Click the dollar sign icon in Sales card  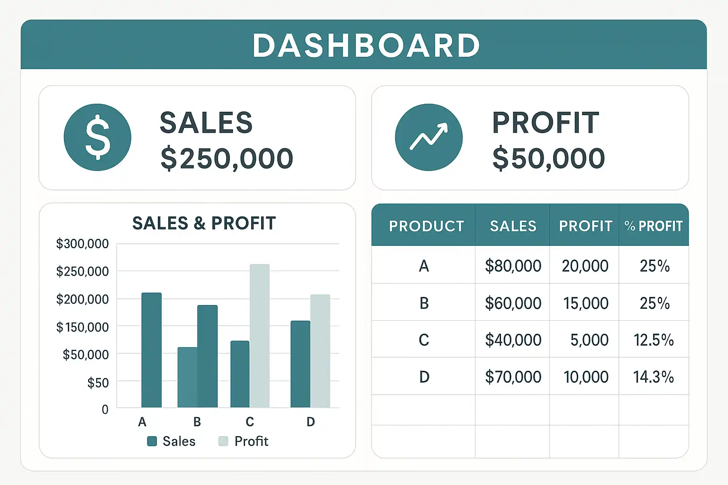click(x=98, y=137)
